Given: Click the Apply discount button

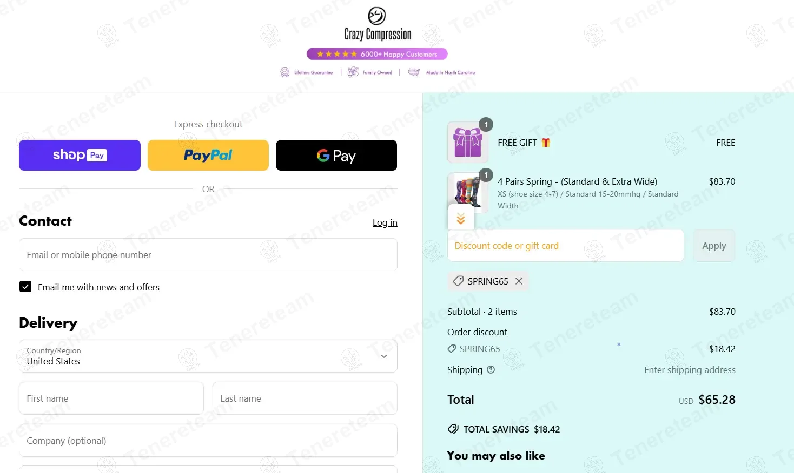Looking at the screenshot, I should [x=714, y=246].
